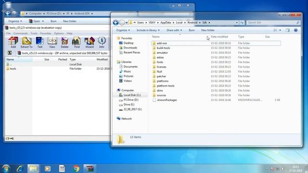Toggle the preview pane icon
The width and height of the screenshot is (308, 173).
[288, 30]
